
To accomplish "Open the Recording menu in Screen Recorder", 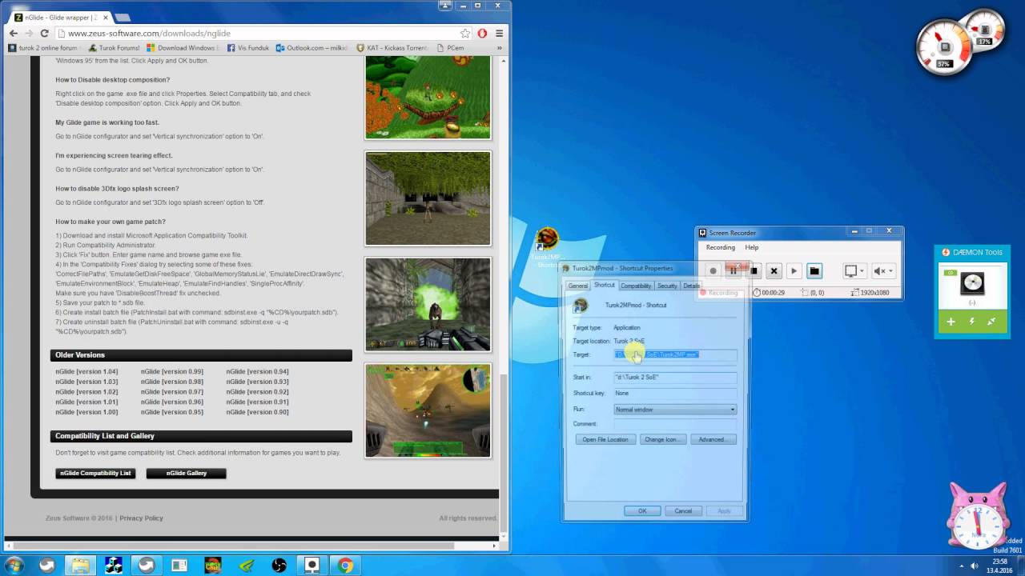I will (x=720, y=247).
